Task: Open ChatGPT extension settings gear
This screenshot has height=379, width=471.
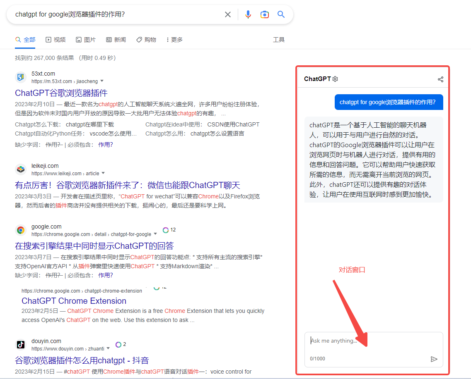Action: pos(335,79)
